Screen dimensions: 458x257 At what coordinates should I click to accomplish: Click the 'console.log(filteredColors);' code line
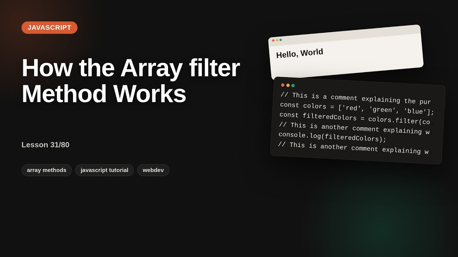pos(332,137)
